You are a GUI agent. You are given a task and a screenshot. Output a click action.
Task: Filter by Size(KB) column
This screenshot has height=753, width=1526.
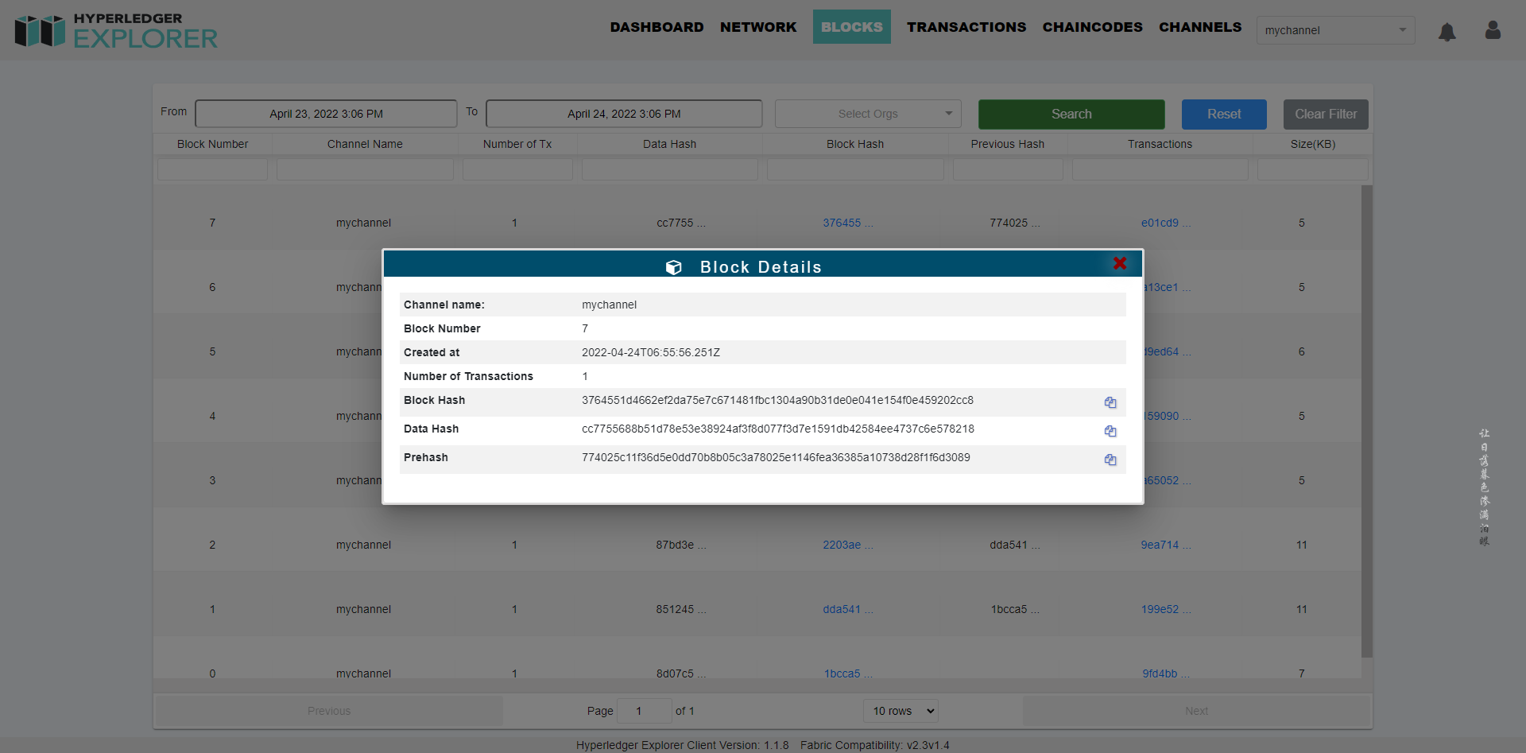click(1313, 169)
